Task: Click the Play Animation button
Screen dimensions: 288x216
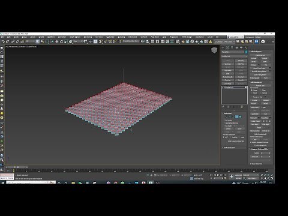Action: (x=218, y=175)
